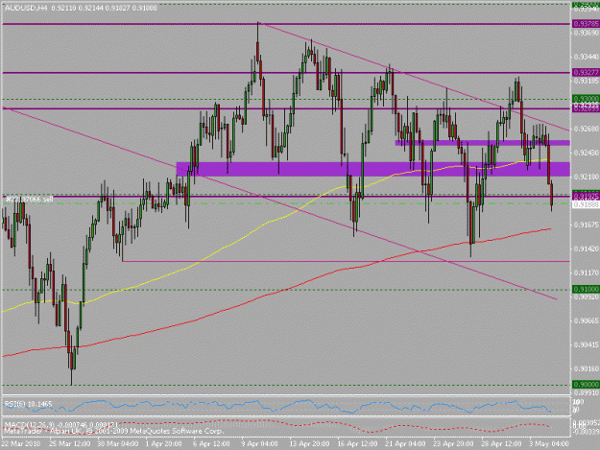This screenshot has width=600, height=450.
Task: Select the #22187066 sell order label
Action: (x=30, y=200)
